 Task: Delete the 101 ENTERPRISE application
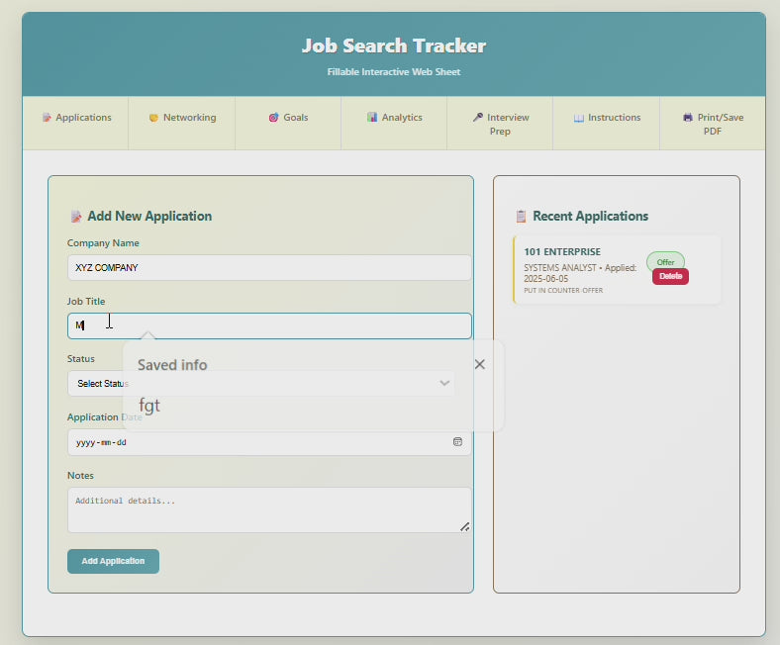tap(670, 276)
